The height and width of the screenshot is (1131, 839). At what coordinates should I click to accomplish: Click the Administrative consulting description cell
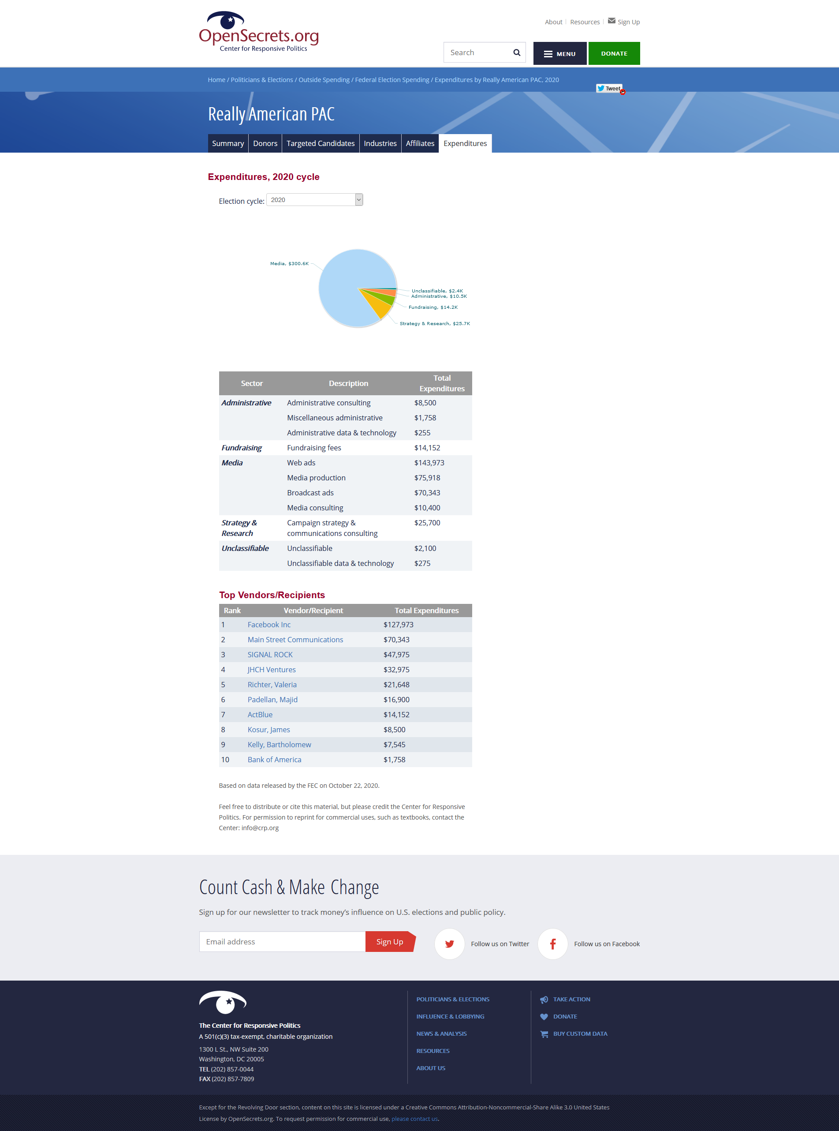[x=328, y=403]
